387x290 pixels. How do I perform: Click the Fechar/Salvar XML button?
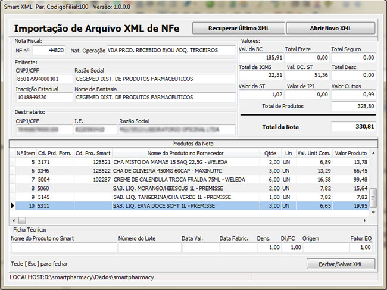click(341, 264)
